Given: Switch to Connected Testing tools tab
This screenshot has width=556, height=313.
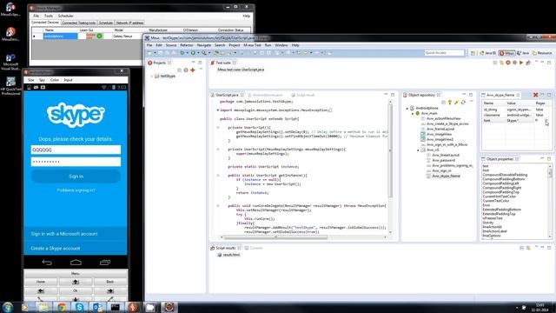Looking at the screenshot, I should [79, 23].
